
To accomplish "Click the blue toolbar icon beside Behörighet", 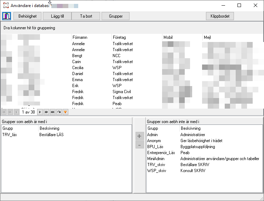I will (7, 16).
